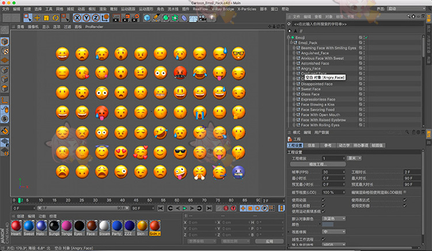432x251 pixels.
Task: Click the 缩放工程 button
Action: 317,164
